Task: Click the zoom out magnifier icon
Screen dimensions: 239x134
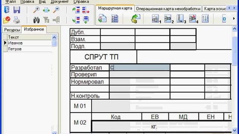Action: [56, 10]
